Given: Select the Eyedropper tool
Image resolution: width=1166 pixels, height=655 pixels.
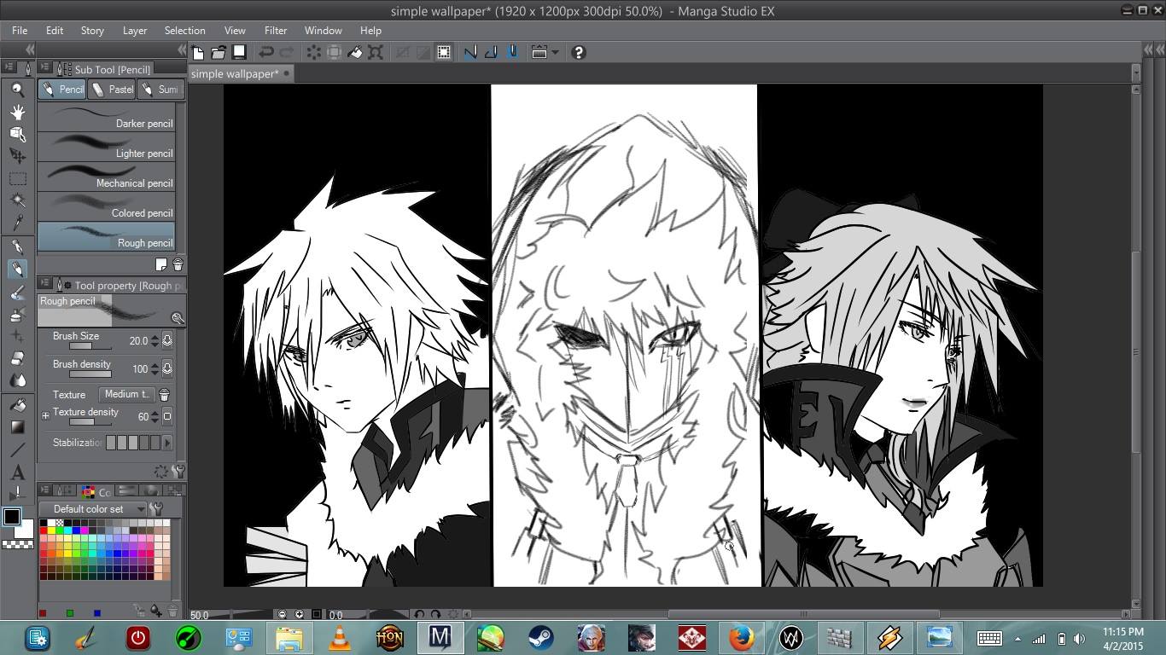Looking at the screenshot, I should pyautogui.click(x=17, y=223).
